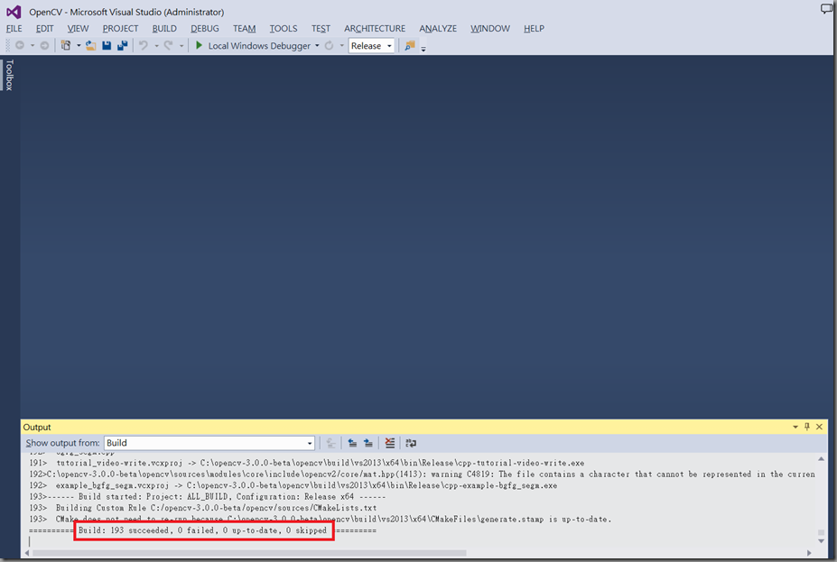The height and width of the screenshot is (562, 837).
Task: Open the PROJECT menu
Action: coord(121,28)
